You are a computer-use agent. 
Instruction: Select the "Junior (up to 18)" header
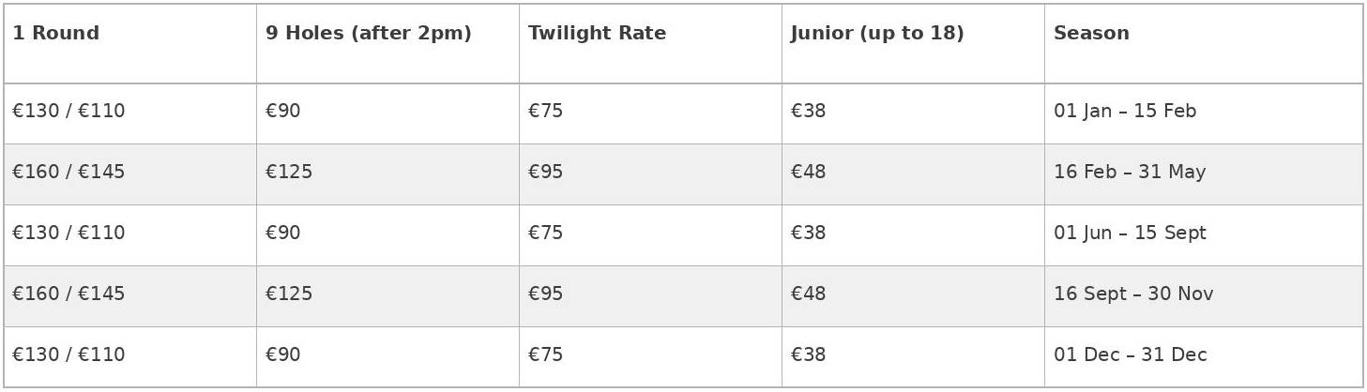coord(877,34)
